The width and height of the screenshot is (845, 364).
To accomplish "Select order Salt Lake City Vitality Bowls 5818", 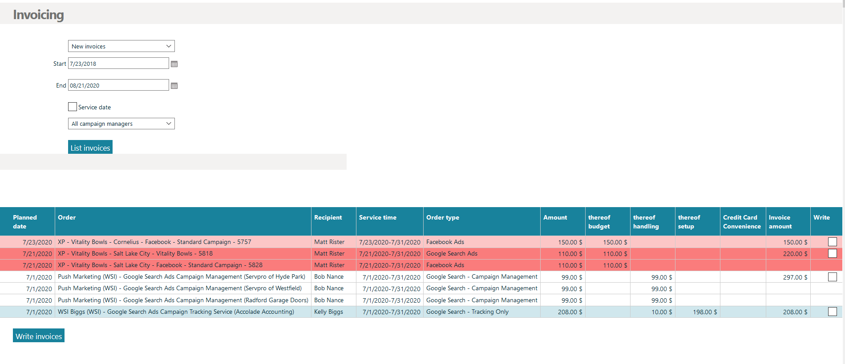I will point(135,253).
